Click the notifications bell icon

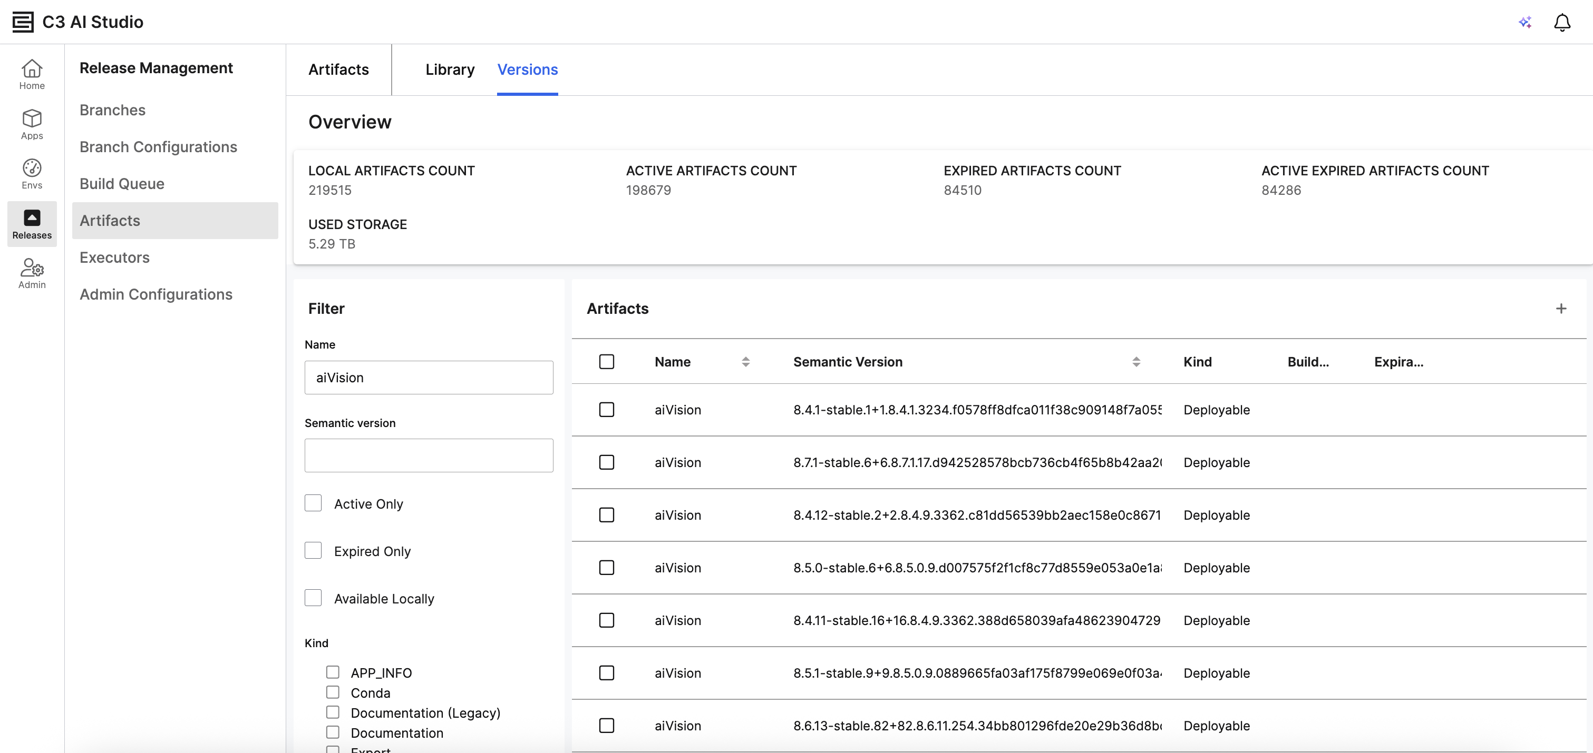click(1561, 22)
